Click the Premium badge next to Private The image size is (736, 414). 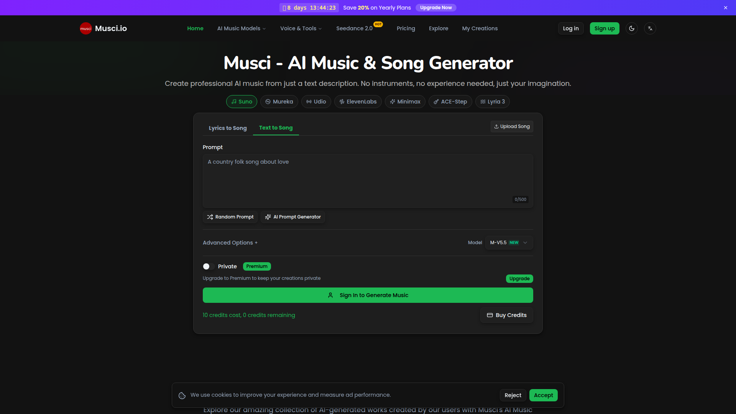257,266
